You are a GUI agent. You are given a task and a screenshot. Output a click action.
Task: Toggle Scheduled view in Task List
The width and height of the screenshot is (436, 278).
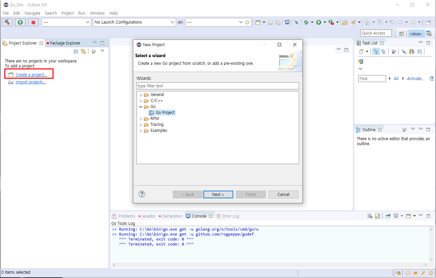(384, 51)
